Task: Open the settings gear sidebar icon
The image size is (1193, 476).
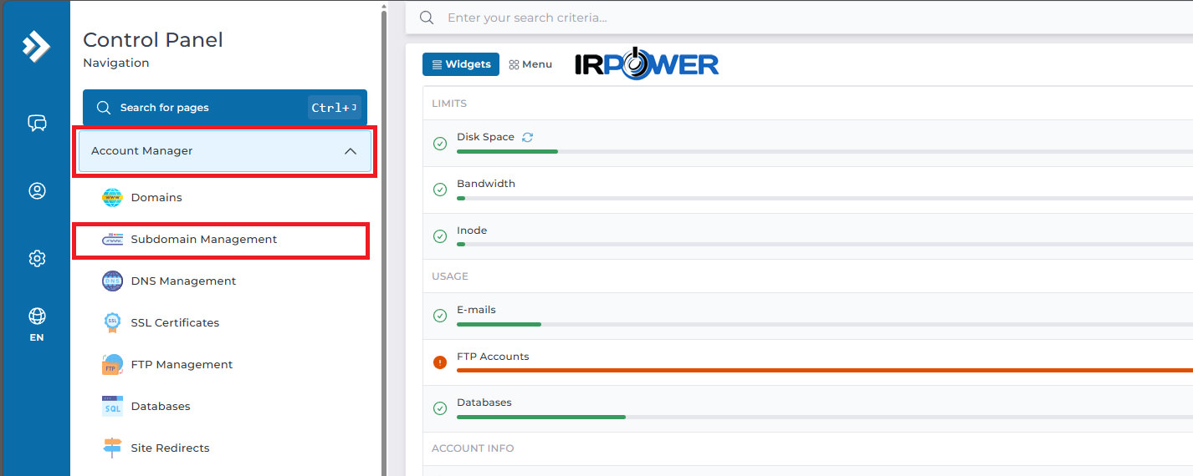Action: pos(37,259)
